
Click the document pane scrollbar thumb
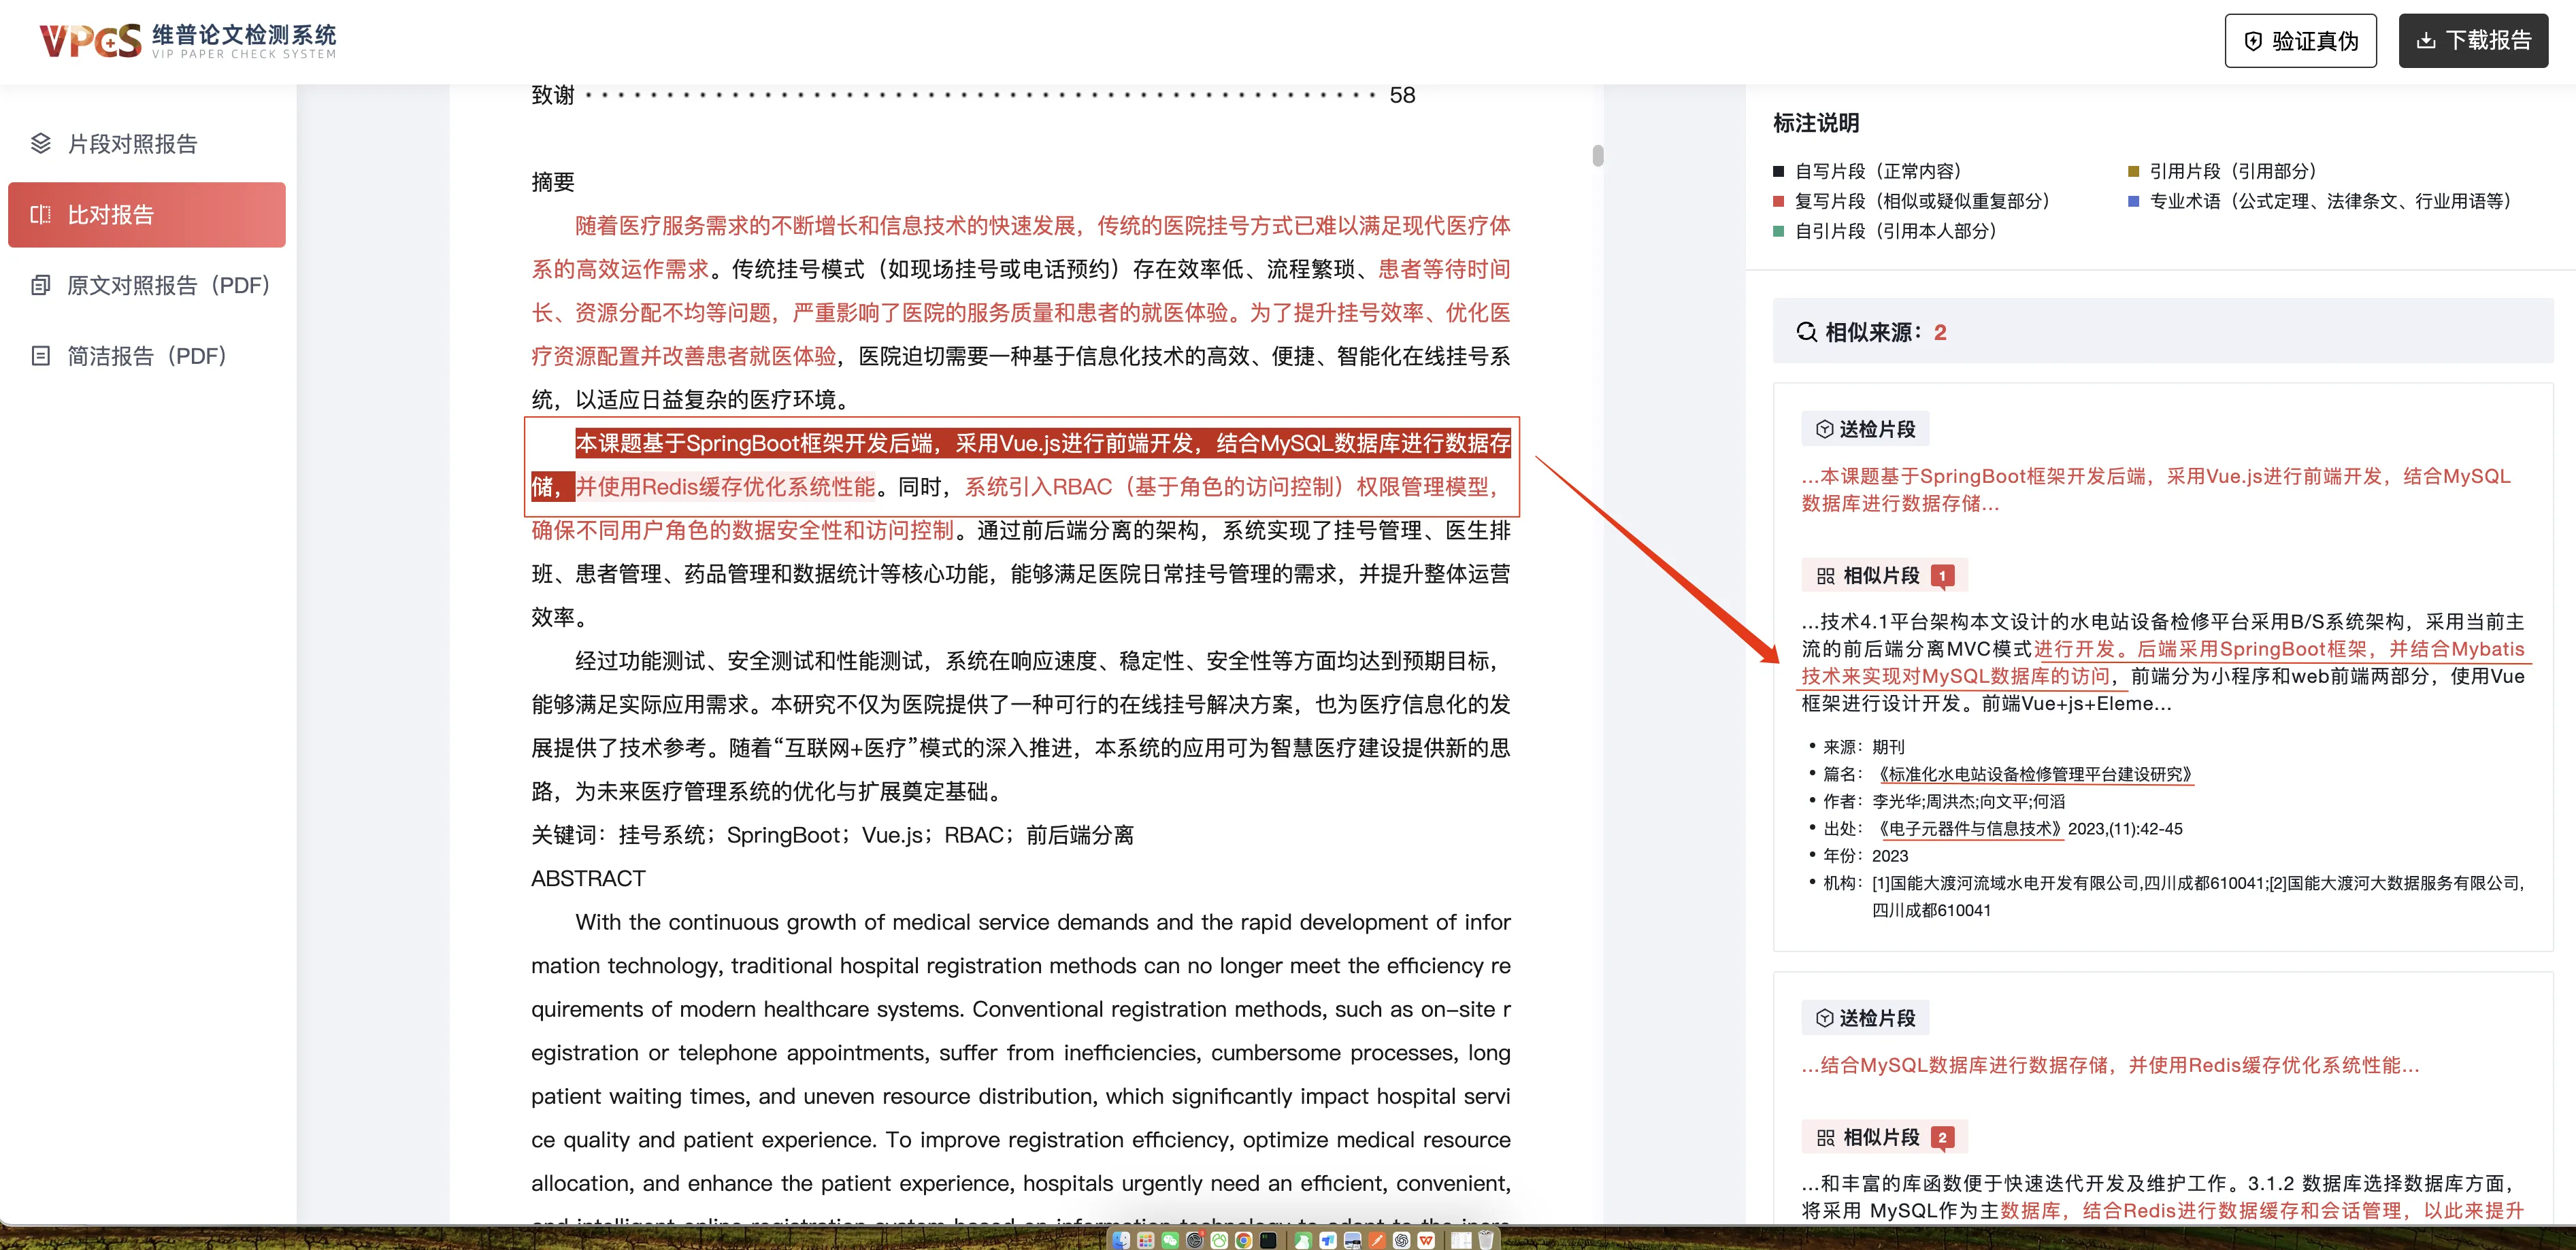(1598, 156)
